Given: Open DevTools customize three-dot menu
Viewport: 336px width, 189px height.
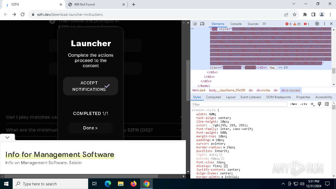Looking at the screenshot, I should (324, 24).
